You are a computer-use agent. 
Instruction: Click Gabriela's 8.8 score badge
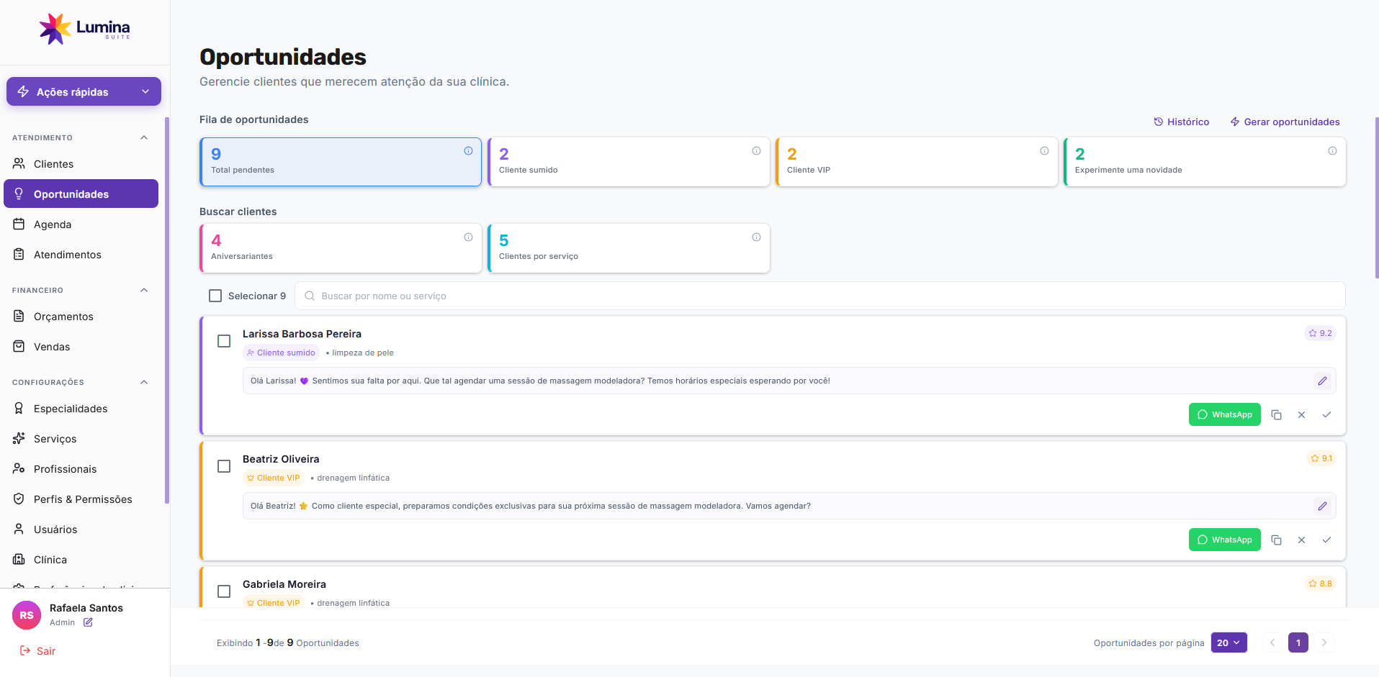1320,583
